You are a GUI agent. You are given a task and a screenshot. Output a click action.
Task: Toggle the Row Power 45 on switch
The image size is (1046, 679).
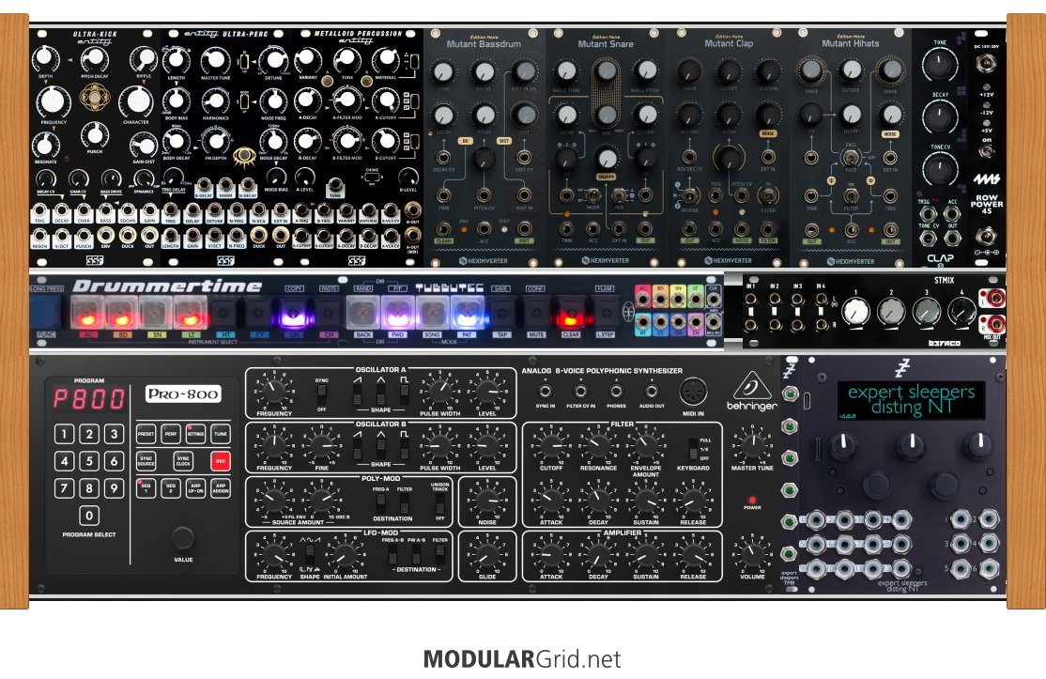[x=987, y=151]
